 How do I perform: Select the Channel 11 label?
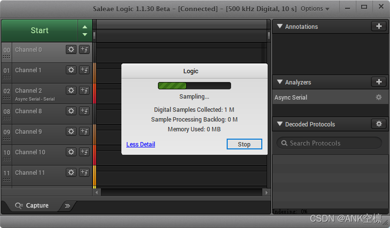pos(30,172)
